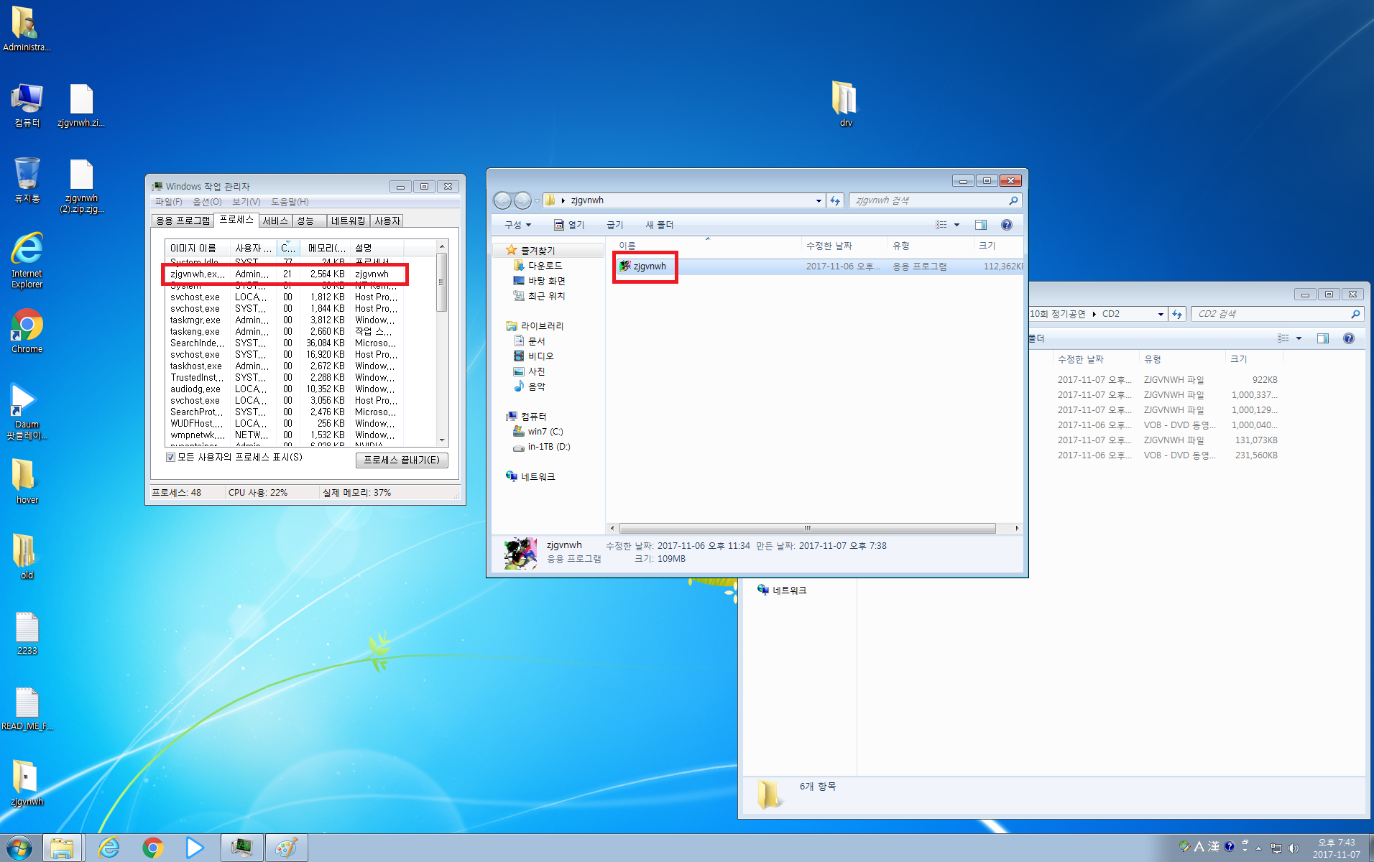Click the CD2 검색 search field
Screen dimensions: 1374x862
click(x=1276, y=314)
